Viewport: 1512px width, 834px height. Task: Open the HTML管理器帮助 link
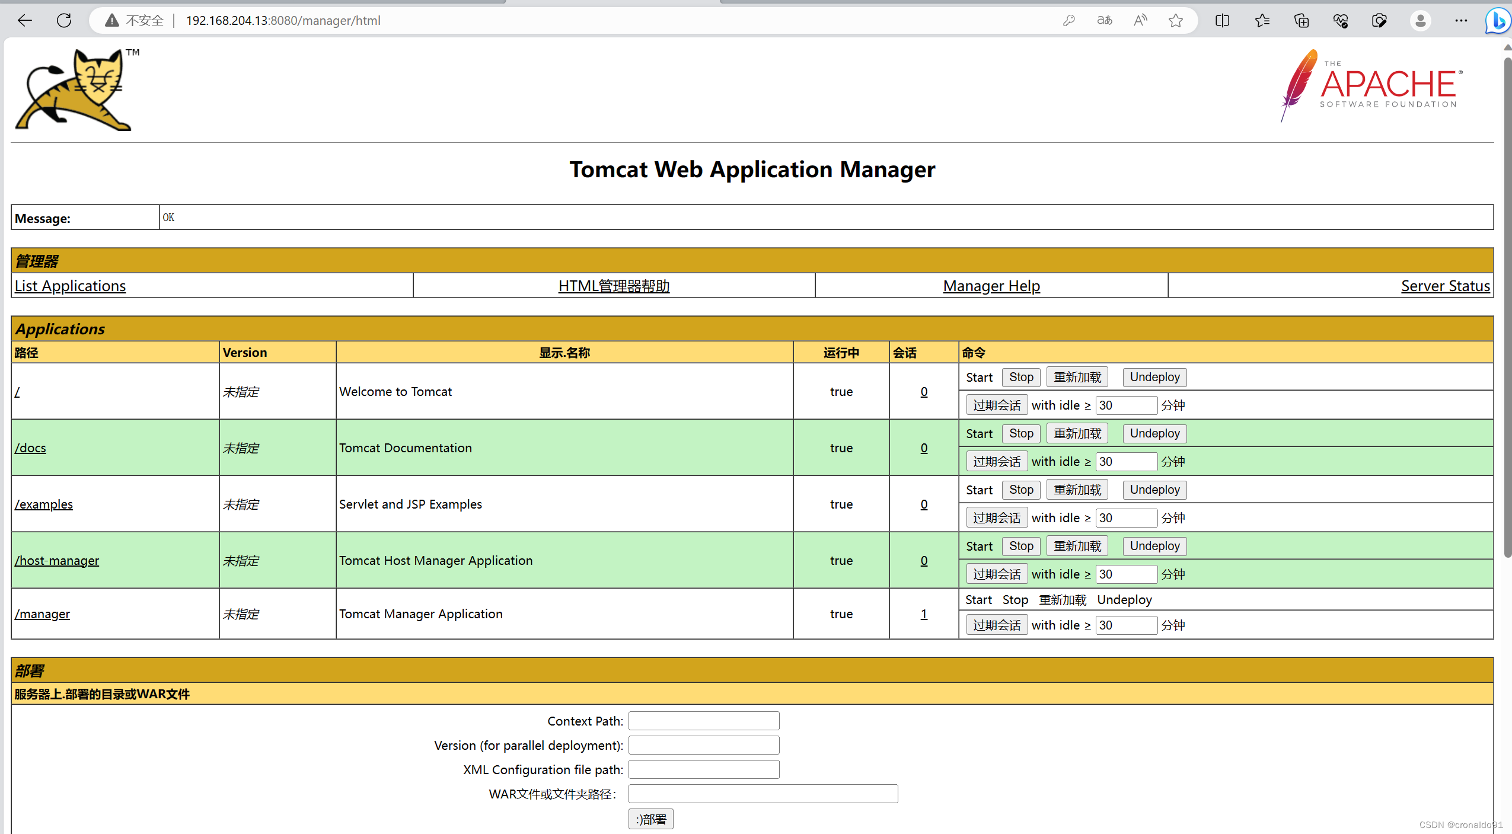(614, 286)
